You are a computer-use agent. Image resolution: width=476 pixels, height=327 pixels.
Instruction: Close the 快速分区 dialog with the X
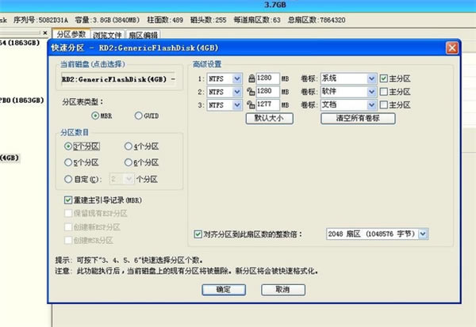(451, 47)
